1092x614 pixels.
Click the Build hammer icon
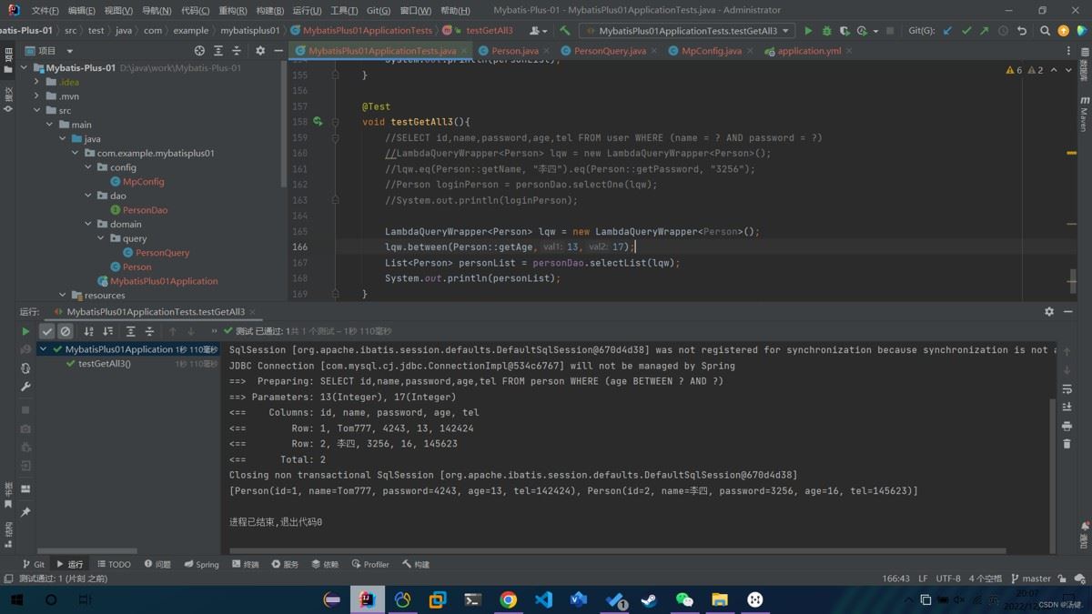[x=565, y=31]
